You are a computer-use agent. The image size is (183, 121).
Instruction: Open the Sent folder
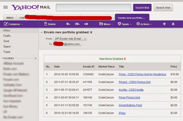point(6,41)
